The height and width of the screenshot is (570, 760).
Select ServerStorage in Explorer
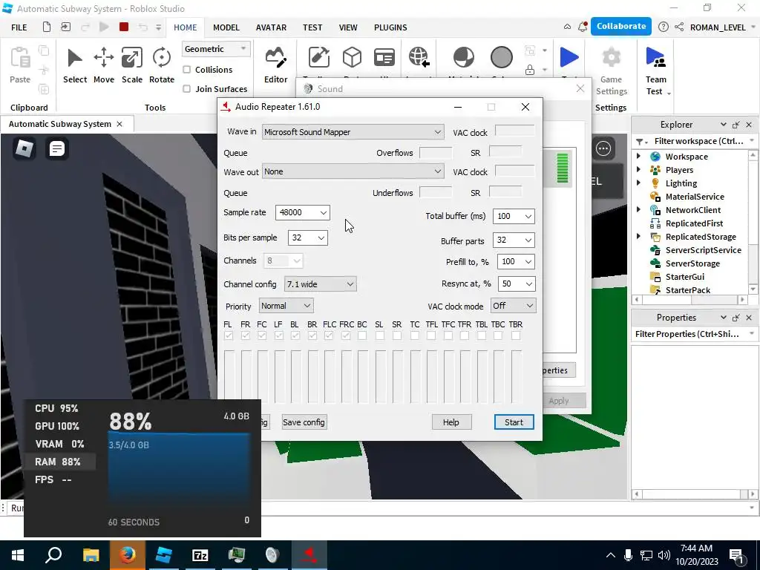coord(692,263)
